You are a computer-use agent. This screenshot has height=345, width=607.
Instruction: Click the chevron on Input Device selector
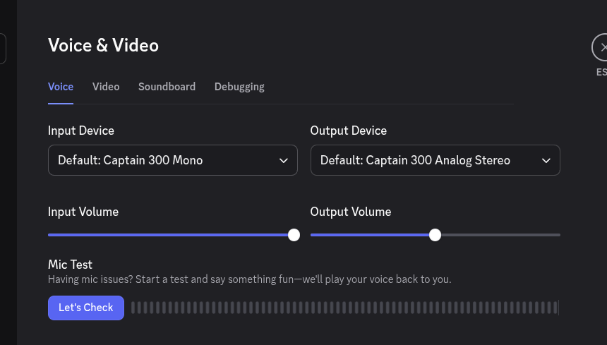(283, 161)
